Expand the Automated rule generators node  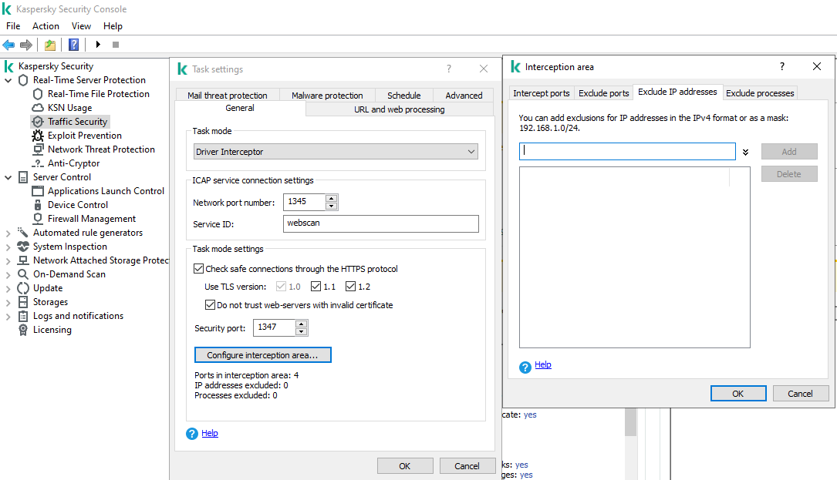tap(8, 233)
